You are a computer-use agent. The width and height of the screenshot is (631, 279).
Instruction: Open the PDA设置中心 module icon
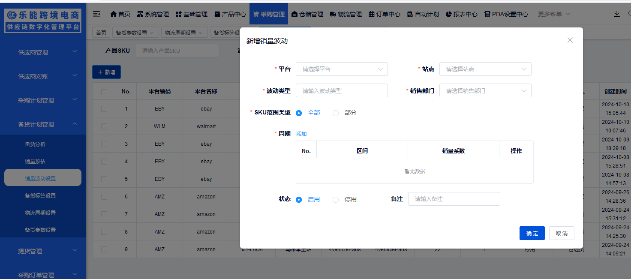(x=487, y=14)
